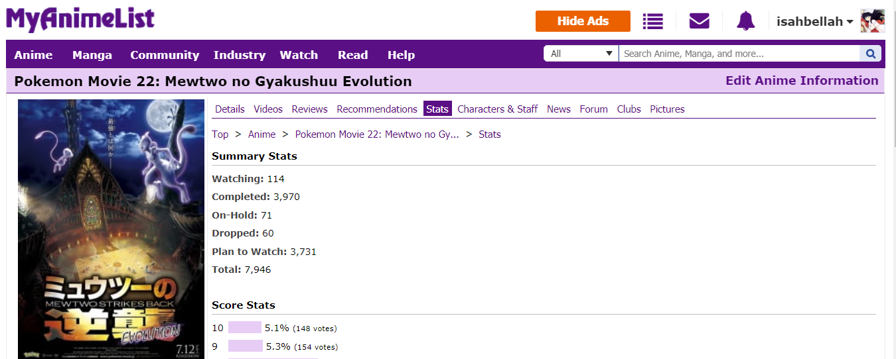
Task: Open the Community menu
Action: 165,55
